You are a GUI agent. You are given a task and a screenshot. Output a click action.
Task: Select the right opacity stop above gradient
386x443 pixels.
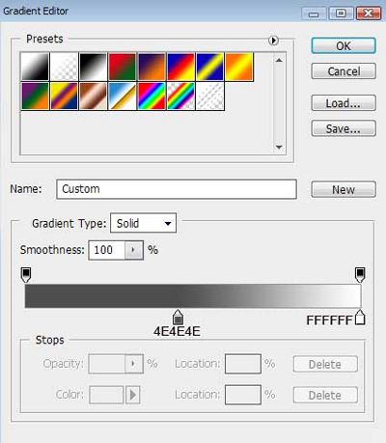pos(360,274)
